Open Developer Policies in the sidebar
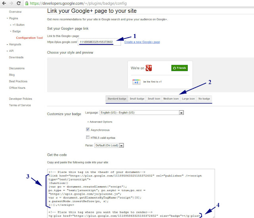The image size is (254, 218). click(21, 99)
